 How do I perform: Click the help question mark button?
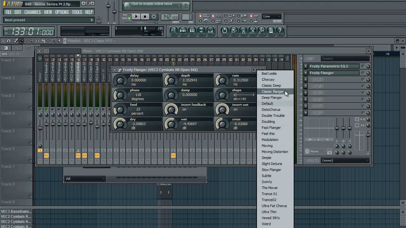[280, 31]
